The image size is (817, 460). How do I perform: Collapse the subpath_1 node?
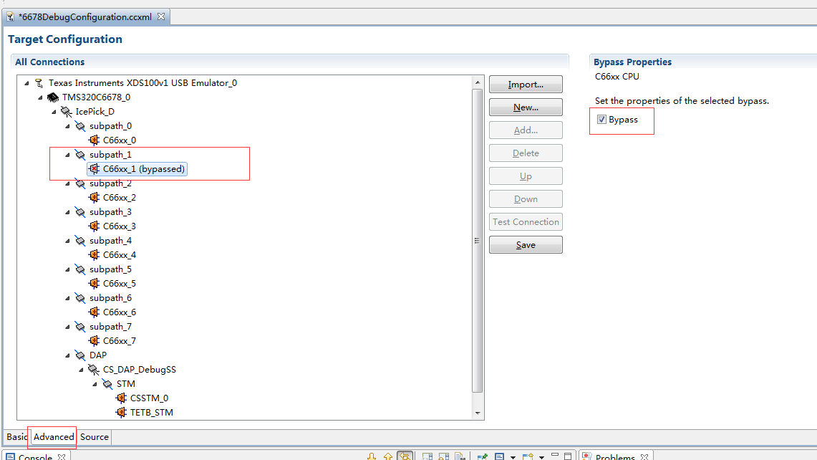(67, 154)
